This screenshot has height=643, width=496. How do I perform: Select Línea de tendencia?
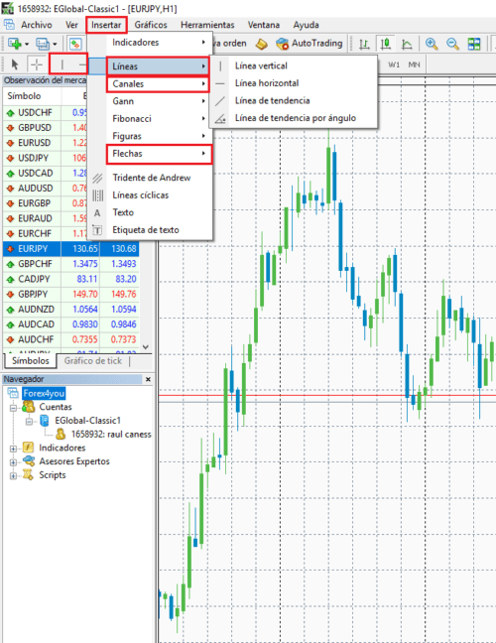point(294,100)
